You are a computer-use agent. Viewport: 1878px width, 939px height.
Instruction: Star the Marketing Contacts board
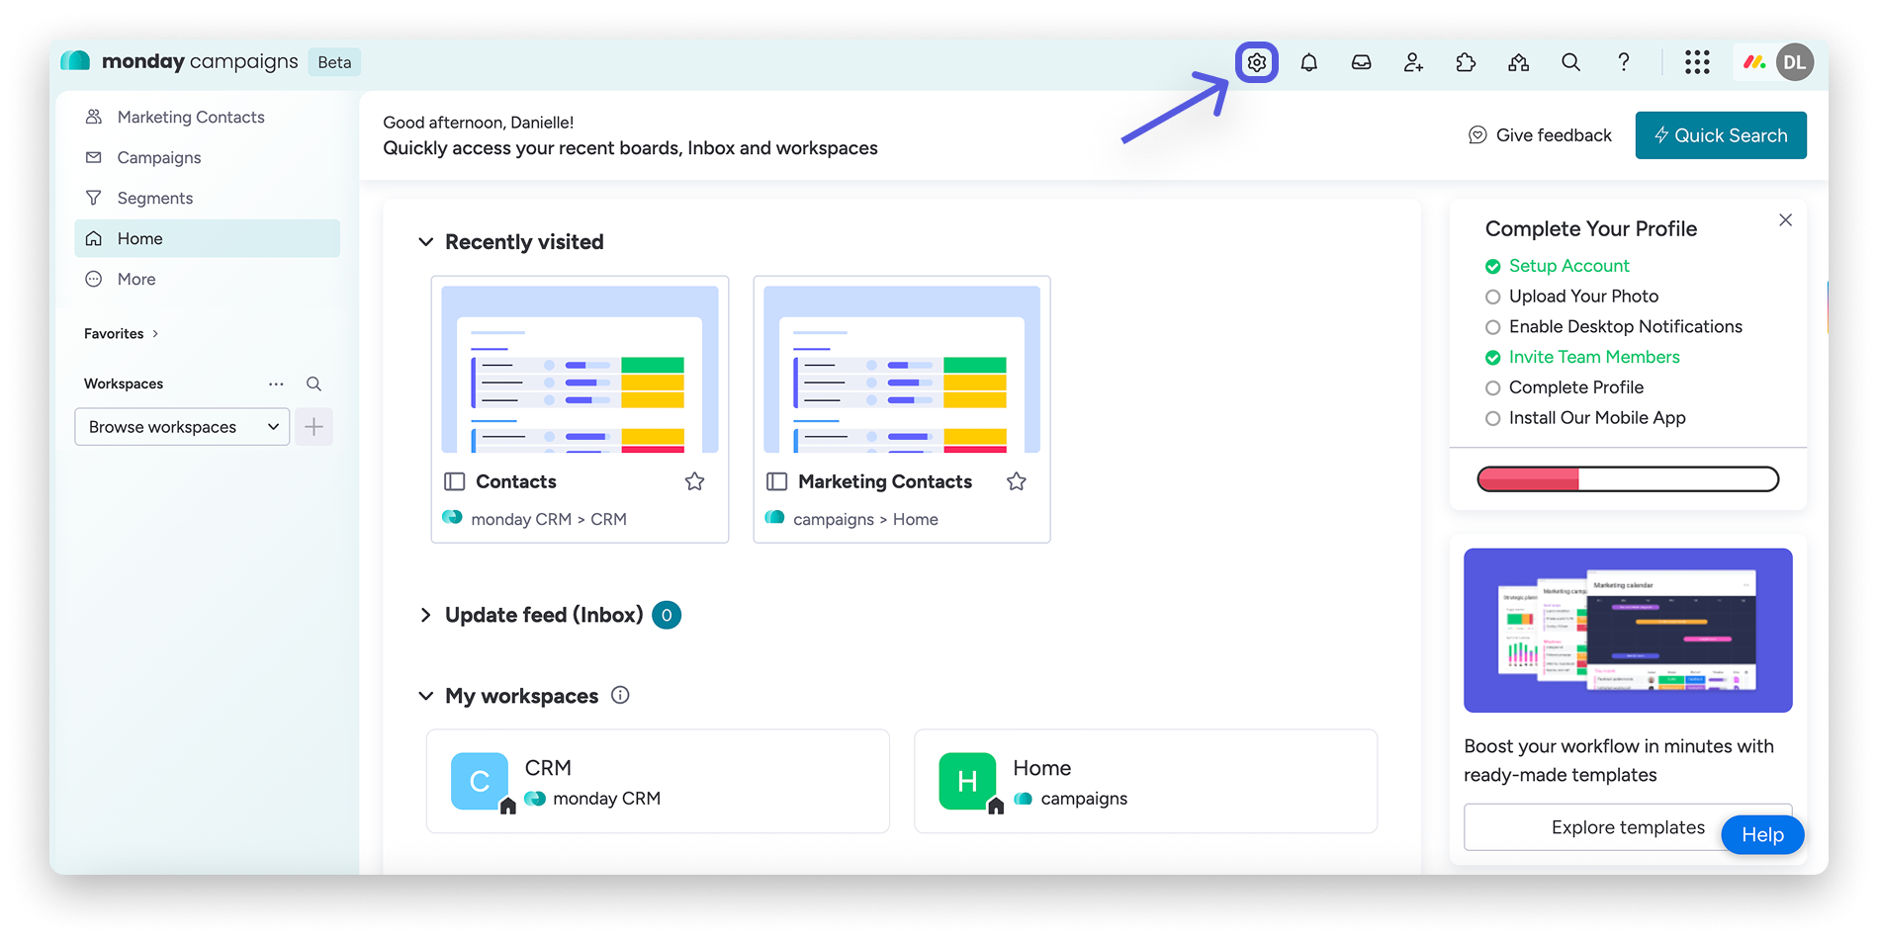click(1017, 481)
